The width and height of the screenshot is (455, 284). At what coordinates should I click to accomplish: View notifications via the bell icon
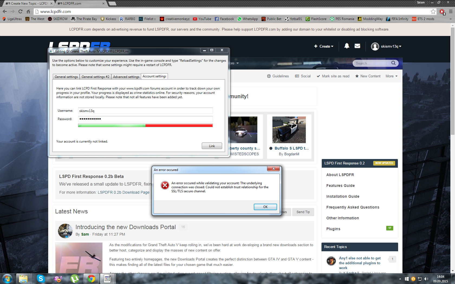click(347, 46)
